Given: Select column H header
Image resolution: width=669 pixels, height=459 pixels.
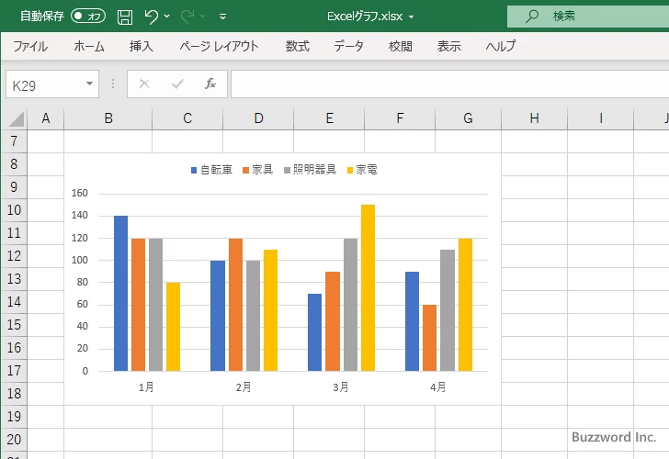Looking at the screenshot, I should (x=535, y=118).
